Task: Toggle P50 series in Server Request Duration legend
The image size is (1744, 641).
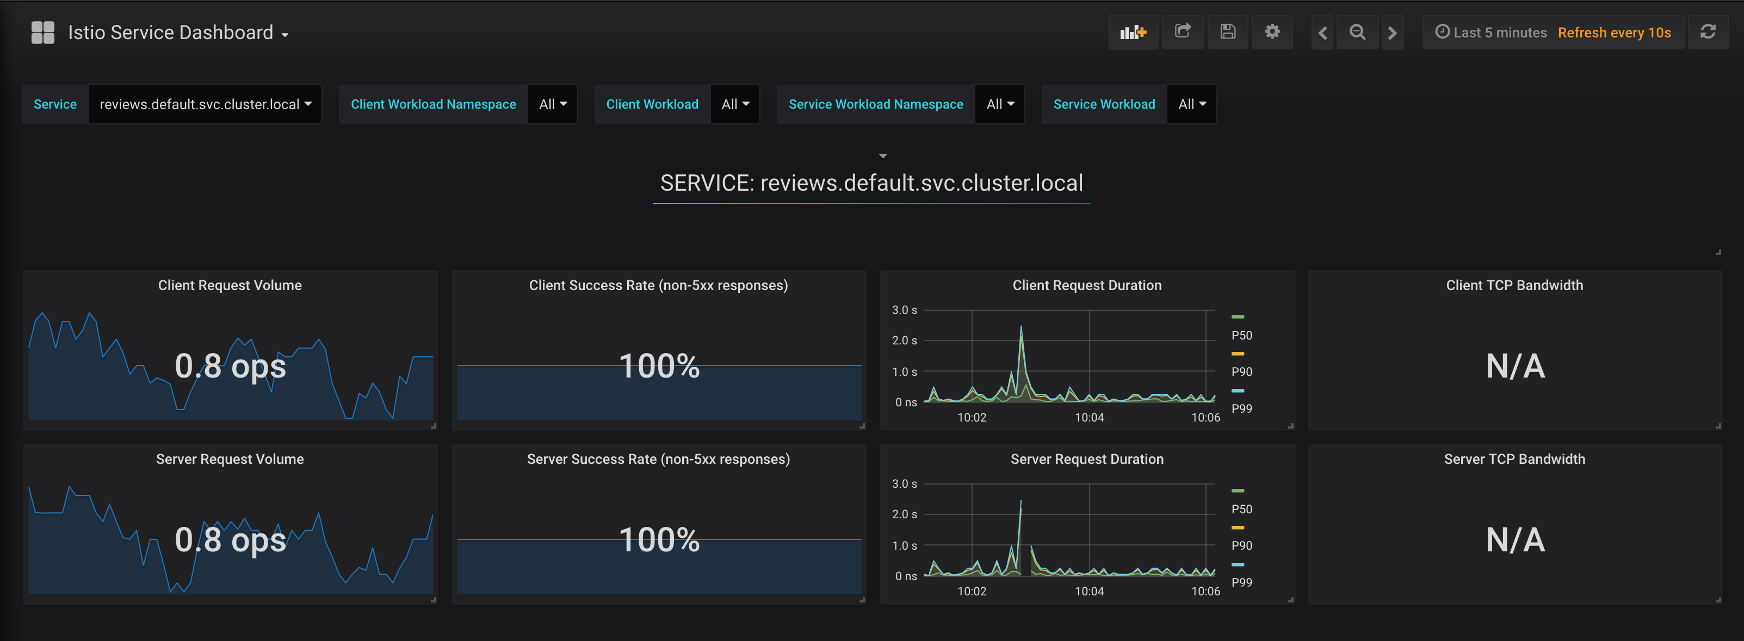Action: click(1242, 508)
